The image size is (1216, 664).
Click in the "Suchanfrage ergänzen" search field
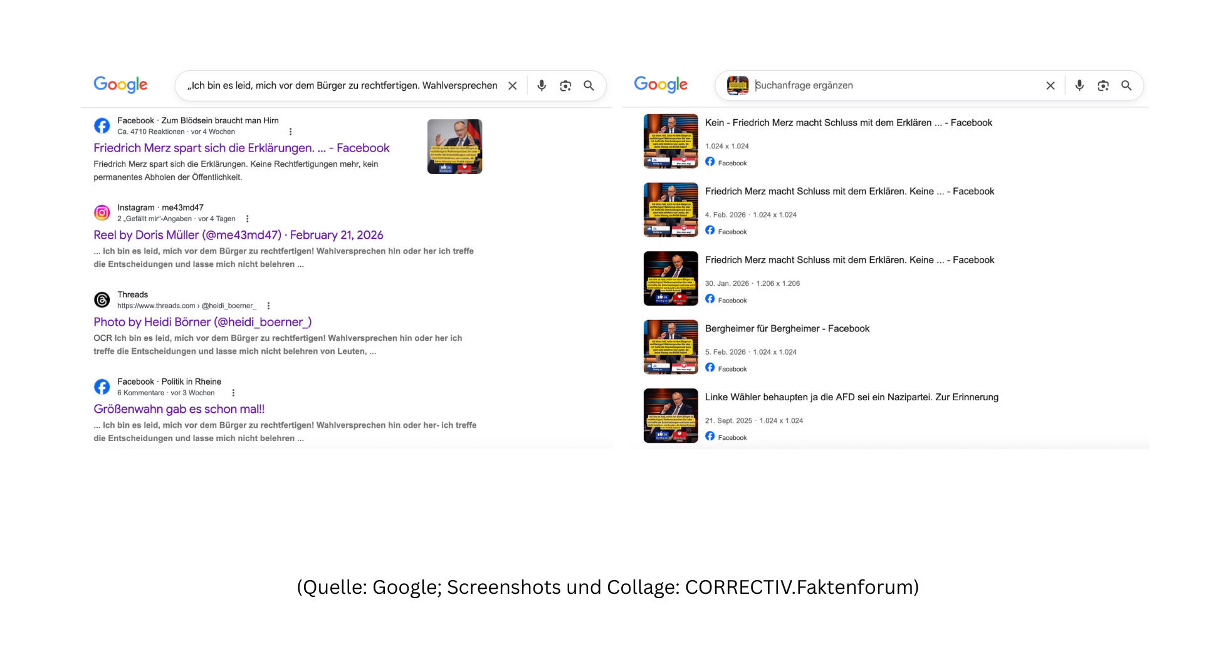pyautogui.click(x=890, y=86)
